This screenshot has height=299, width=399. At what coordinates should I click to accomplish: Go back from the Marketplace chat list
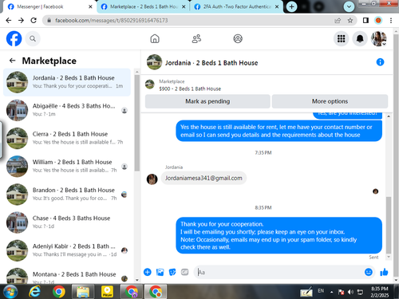pos(12,61)
